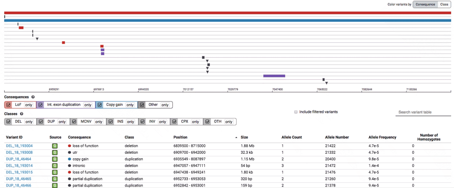Toggle the Copy gain consequence checkbox

[x=100, y=105]
